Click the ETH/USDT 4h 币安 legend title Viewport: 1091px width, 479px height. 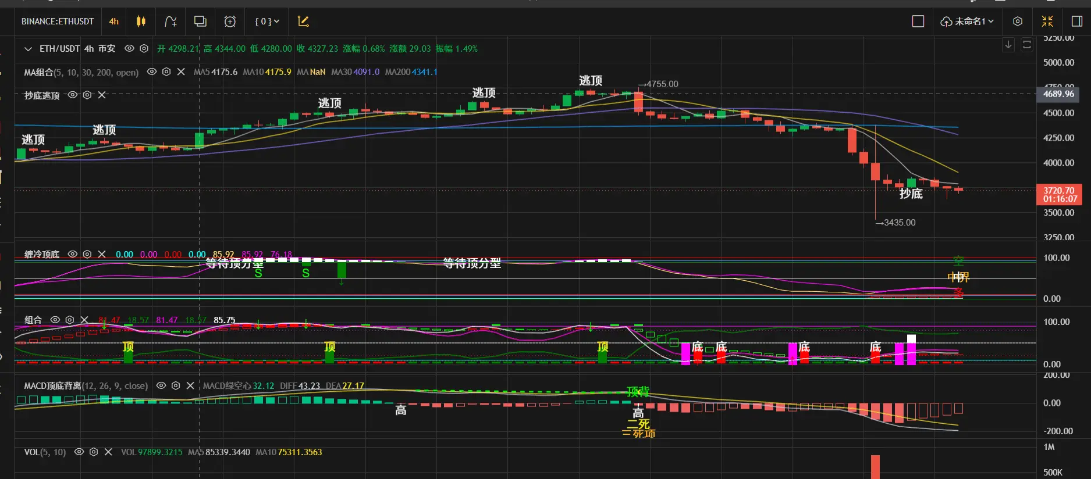point(77,49)
